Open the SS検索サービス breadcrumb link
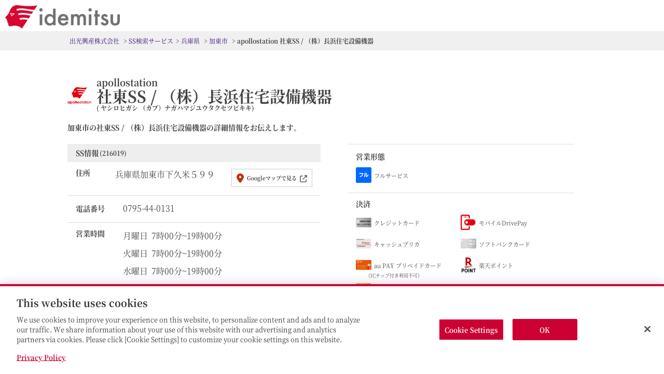The height and width of the screenshot is (374, 664). click(151, 41)
